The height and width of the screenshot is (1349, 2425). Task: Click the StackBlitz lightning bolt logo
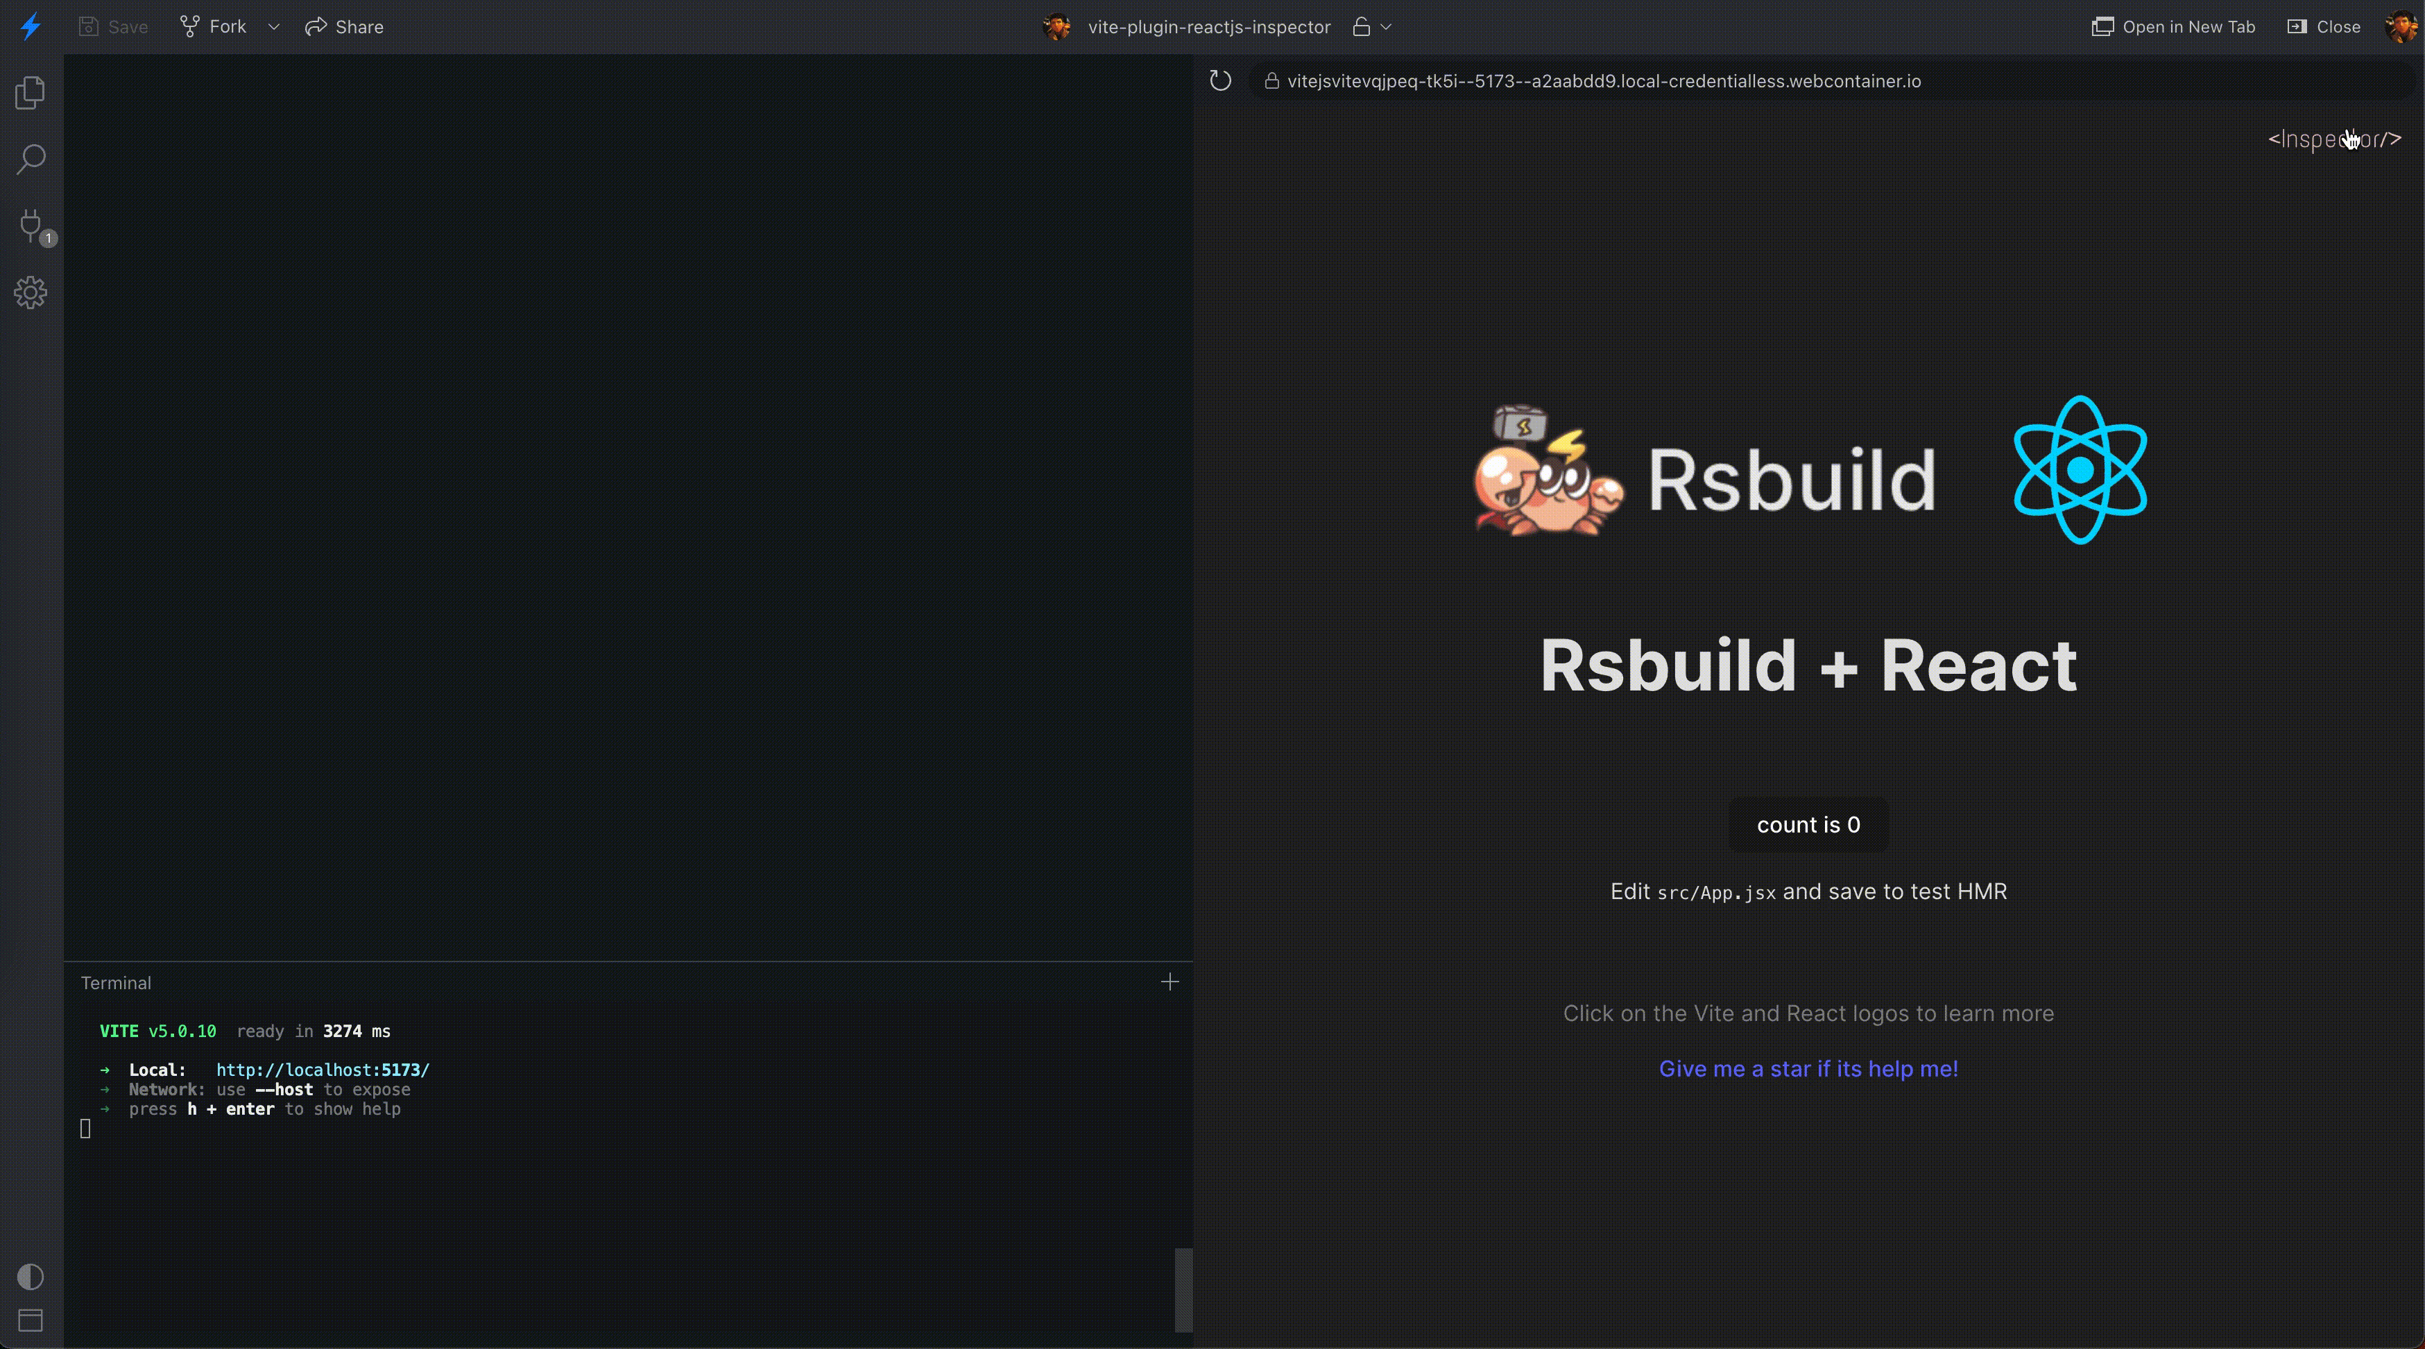pyautogui.click(x=30, y=26)
